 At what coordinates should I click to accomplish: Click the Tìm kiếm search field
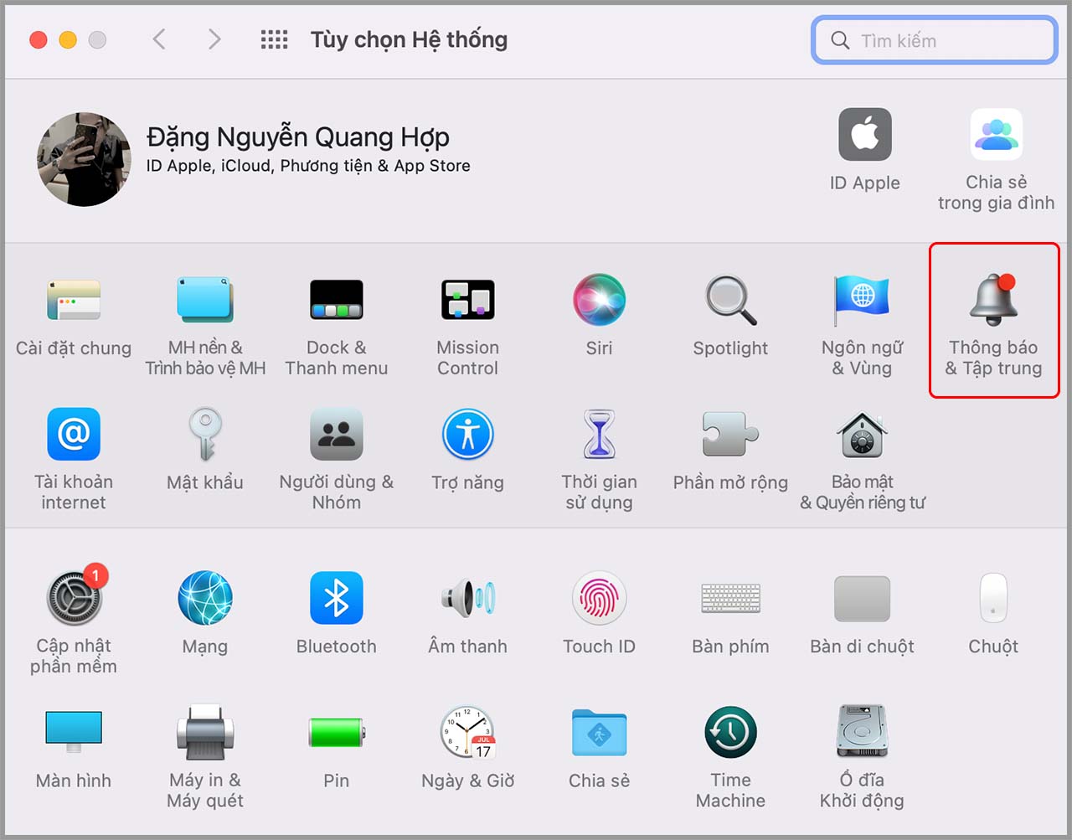(x=933, y=39)
